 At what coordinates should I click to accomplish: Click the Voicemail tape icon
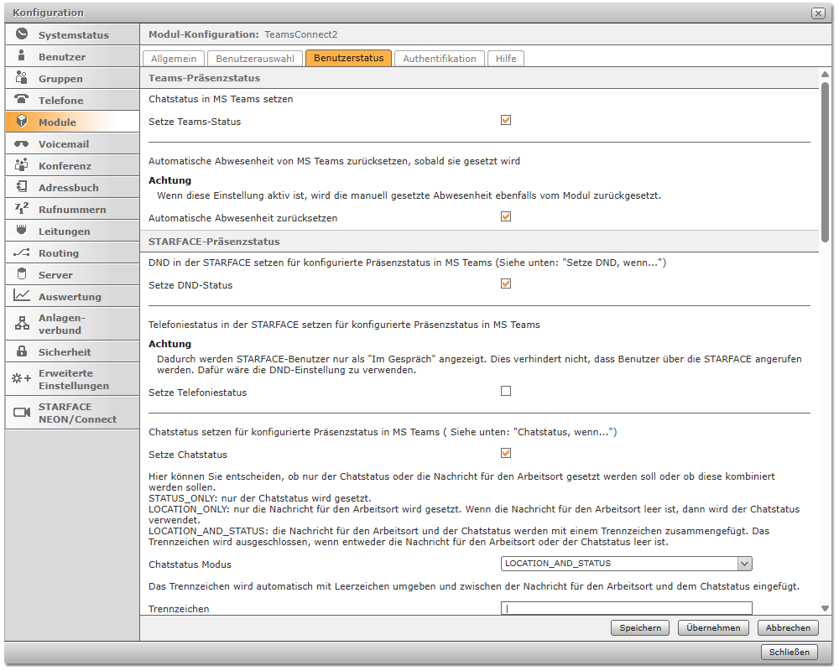[22, 143]
